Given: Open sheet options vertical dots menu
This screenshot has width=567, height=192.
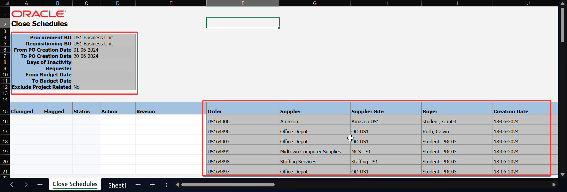Looking at the screenshot, I should click(x=167, y=185).
